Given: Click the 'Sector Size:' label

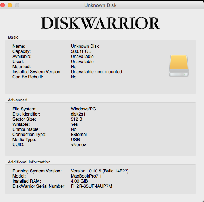Looking at the screenshot, I should pos(24,119).
